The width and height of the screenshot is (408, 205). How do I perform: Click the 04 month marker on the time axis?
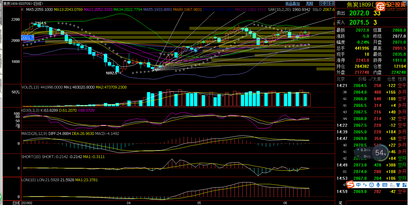[129, 203]
